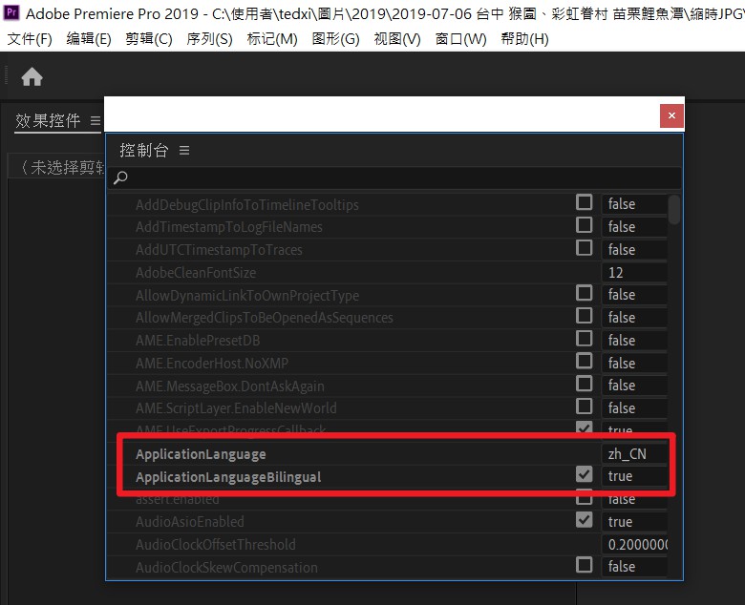745x605 pixels.
Task: Select the ApplicationLanguage row label
Action: (201, 454)
